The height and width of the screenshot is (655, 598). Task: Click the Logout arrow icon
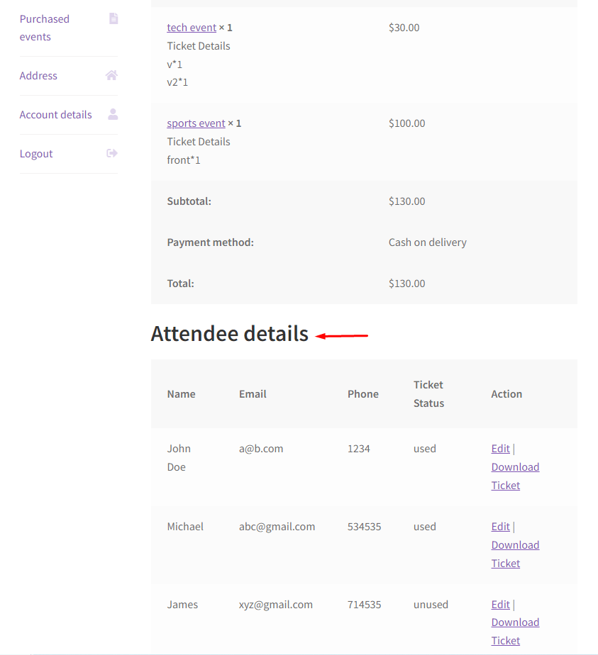pyautogui.click(x=112, y=153)
